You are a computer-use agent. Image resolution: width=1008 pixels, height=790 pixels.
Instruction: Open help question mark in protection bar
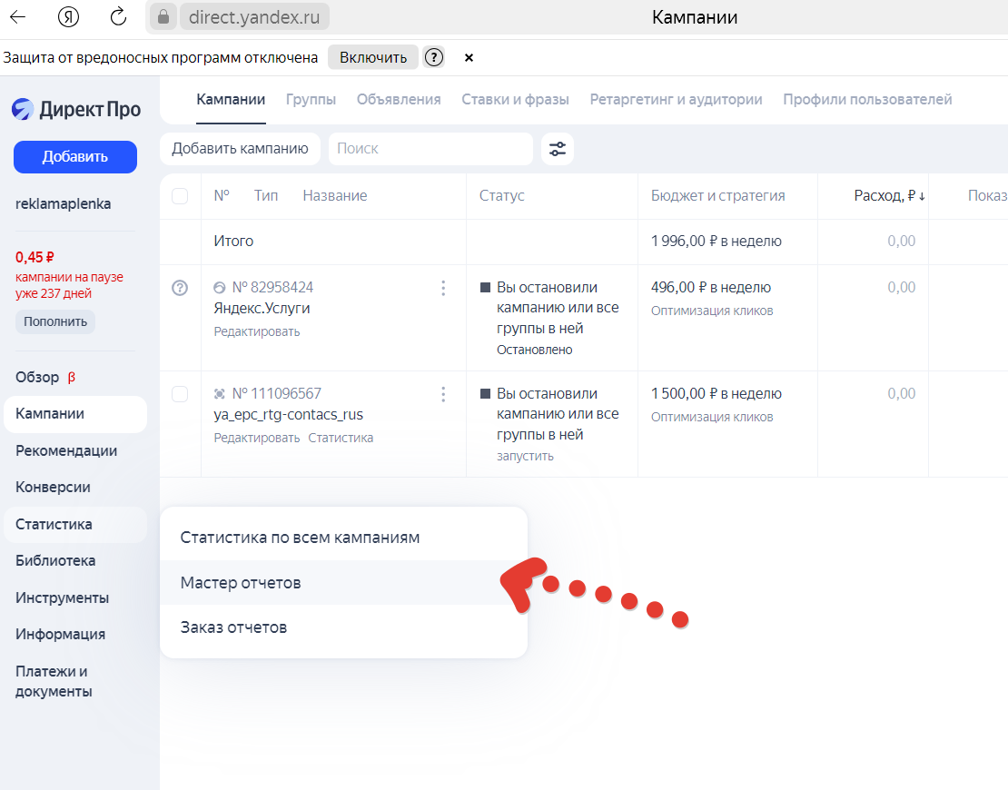pyautogui.click(x=434, y=57)
